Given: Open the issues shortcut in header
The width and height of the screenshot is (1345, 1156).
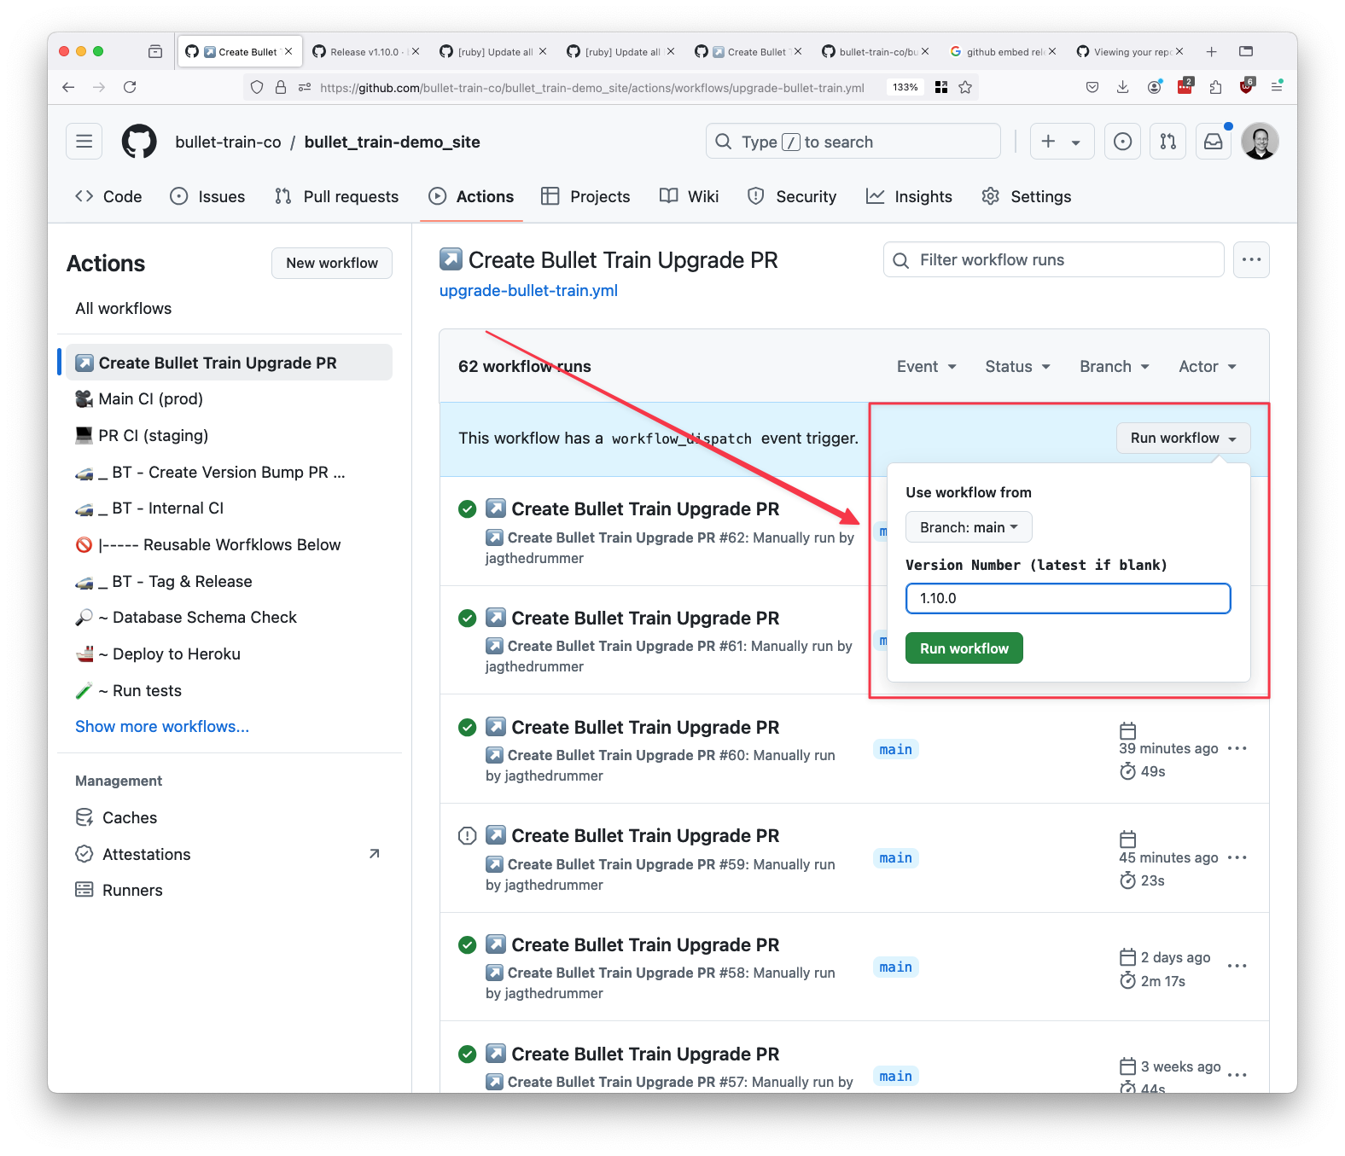Looking at the screenshot, I should (1123, 142).
